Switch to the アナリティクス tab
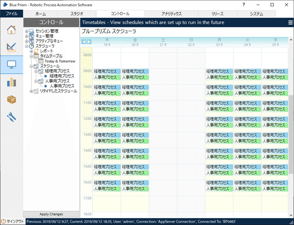Viewport: 294px width, 225px height. pos(172,14)
